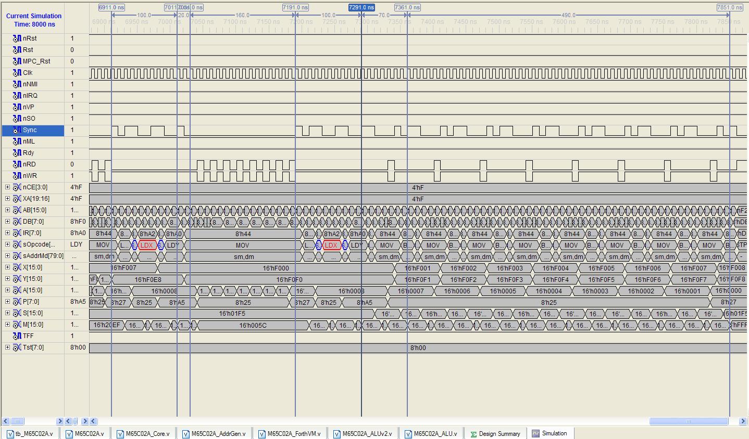Image resolution: width=749 pixels, height=439 pixels.
Task: Click the 7291.0 ns cursor marker label
Action: tap(361, 7)
